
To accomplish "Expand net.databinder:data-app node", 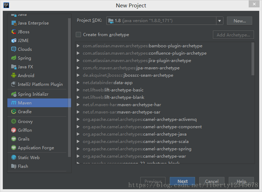I will point(78,82).
